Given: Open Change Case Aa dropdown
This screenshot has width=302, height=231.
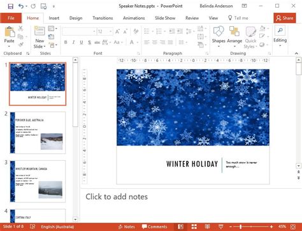Looking at the screenshot, I should (118, 42).
